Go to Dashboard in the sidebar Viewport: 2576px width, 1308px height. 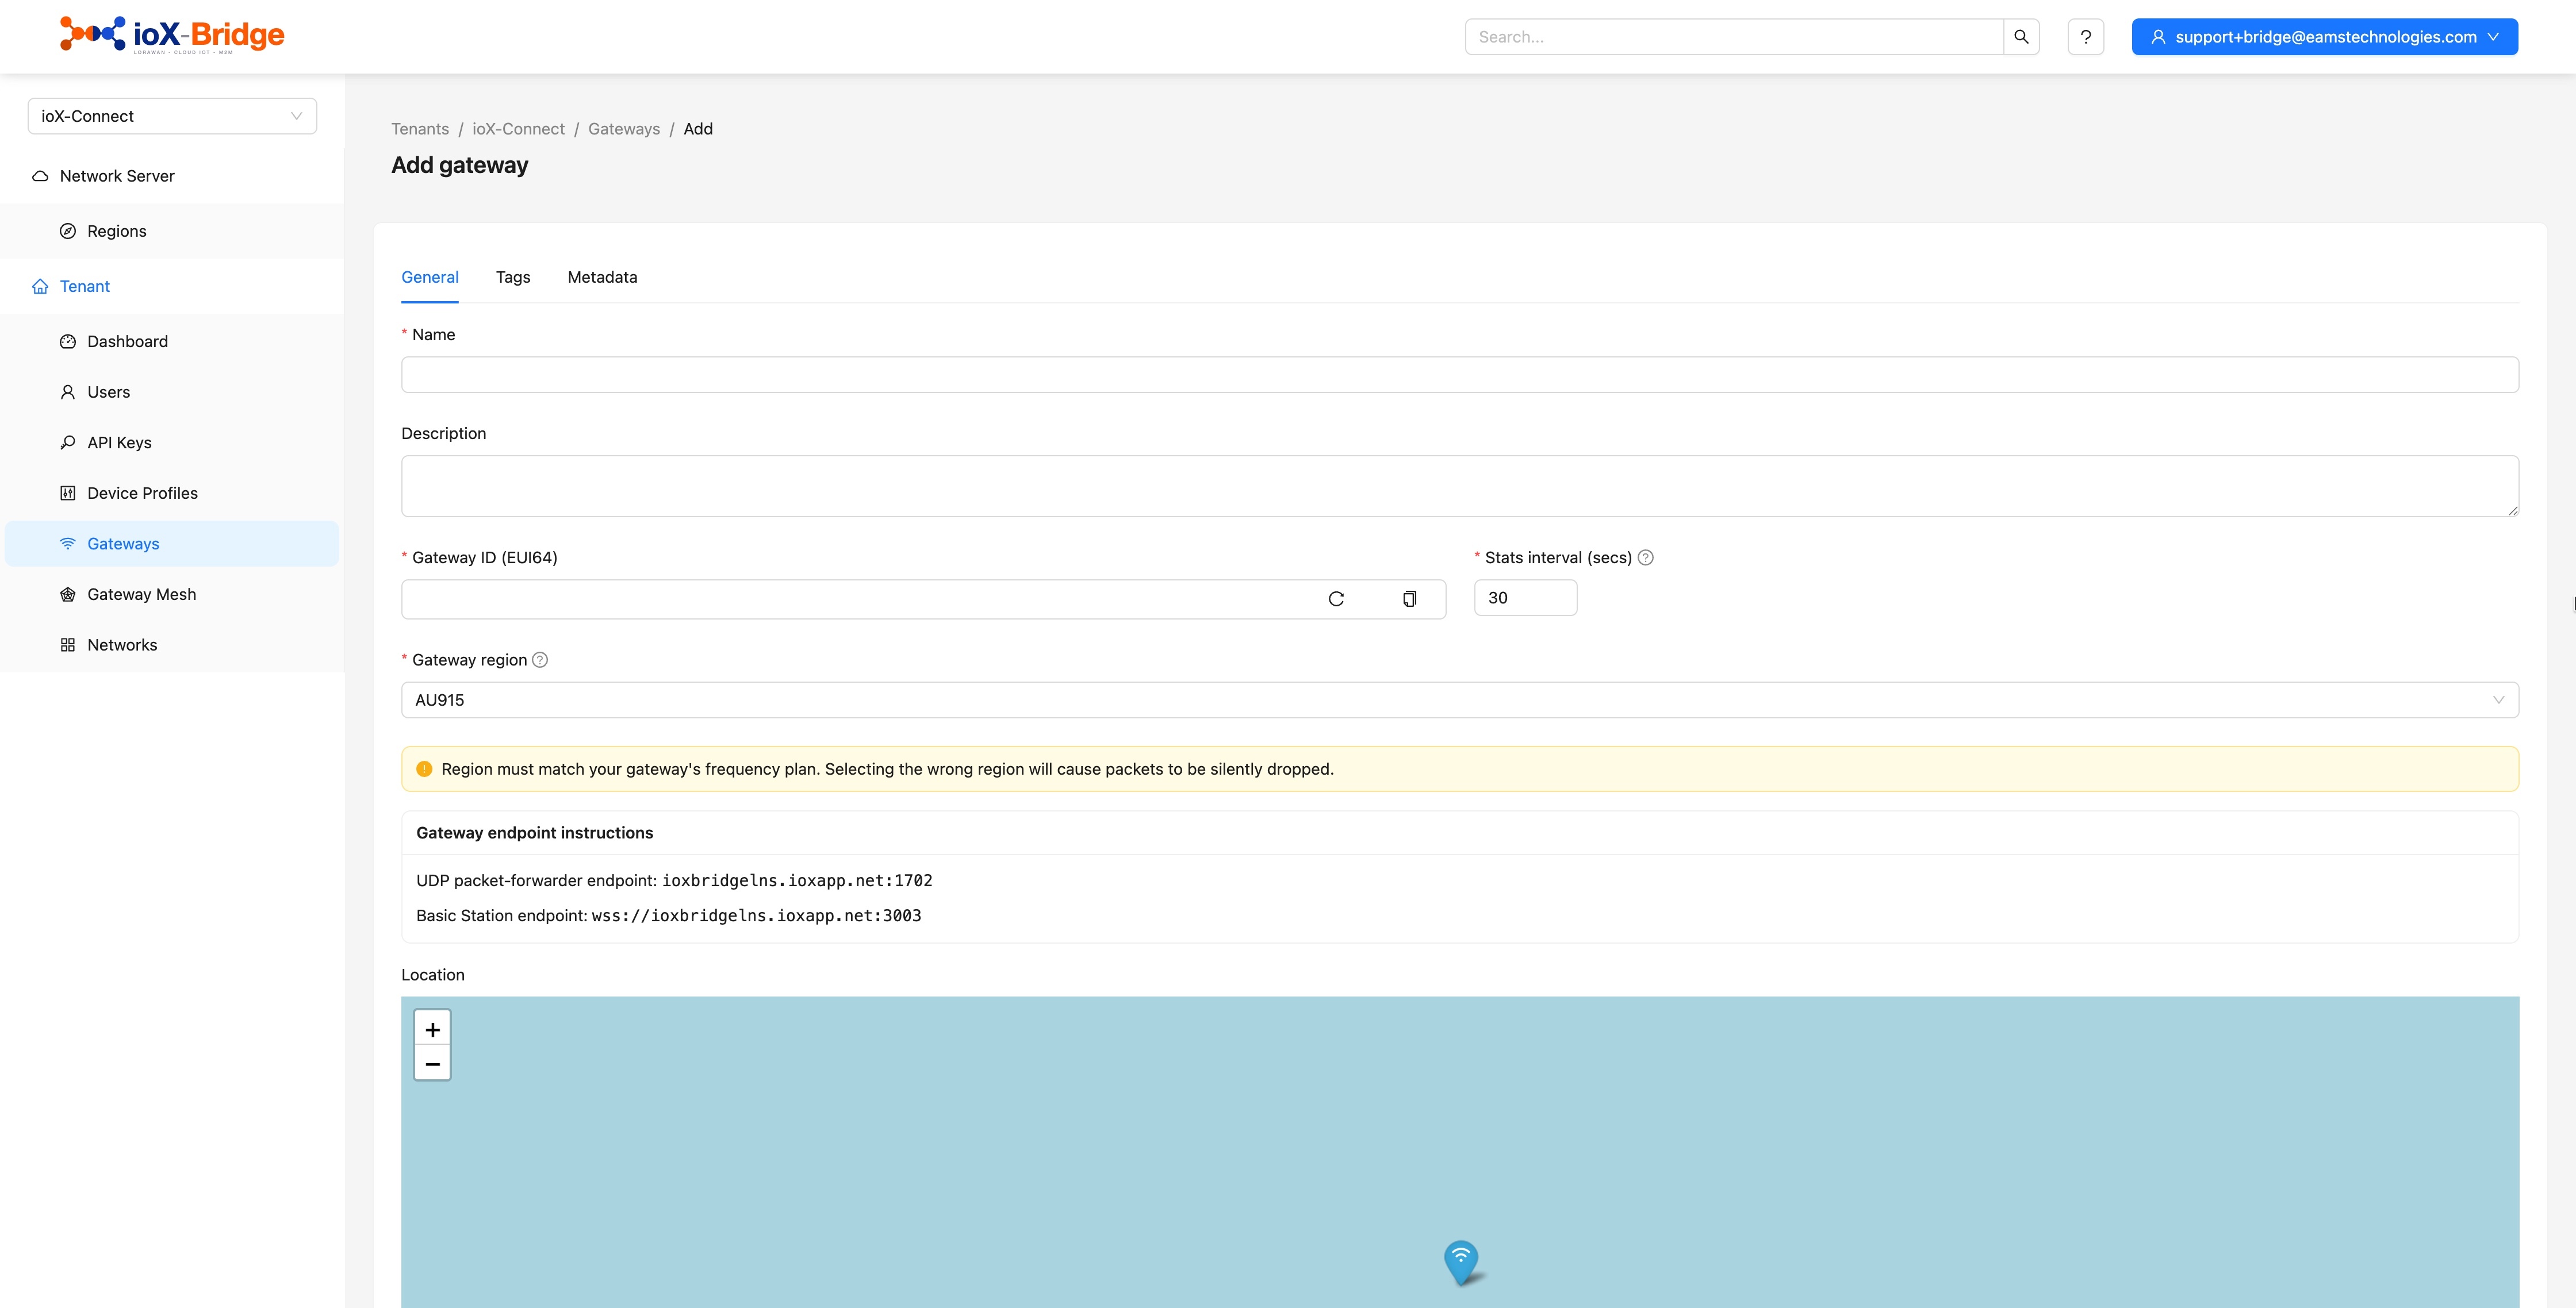pyautogui.click(x=172, y=341)
